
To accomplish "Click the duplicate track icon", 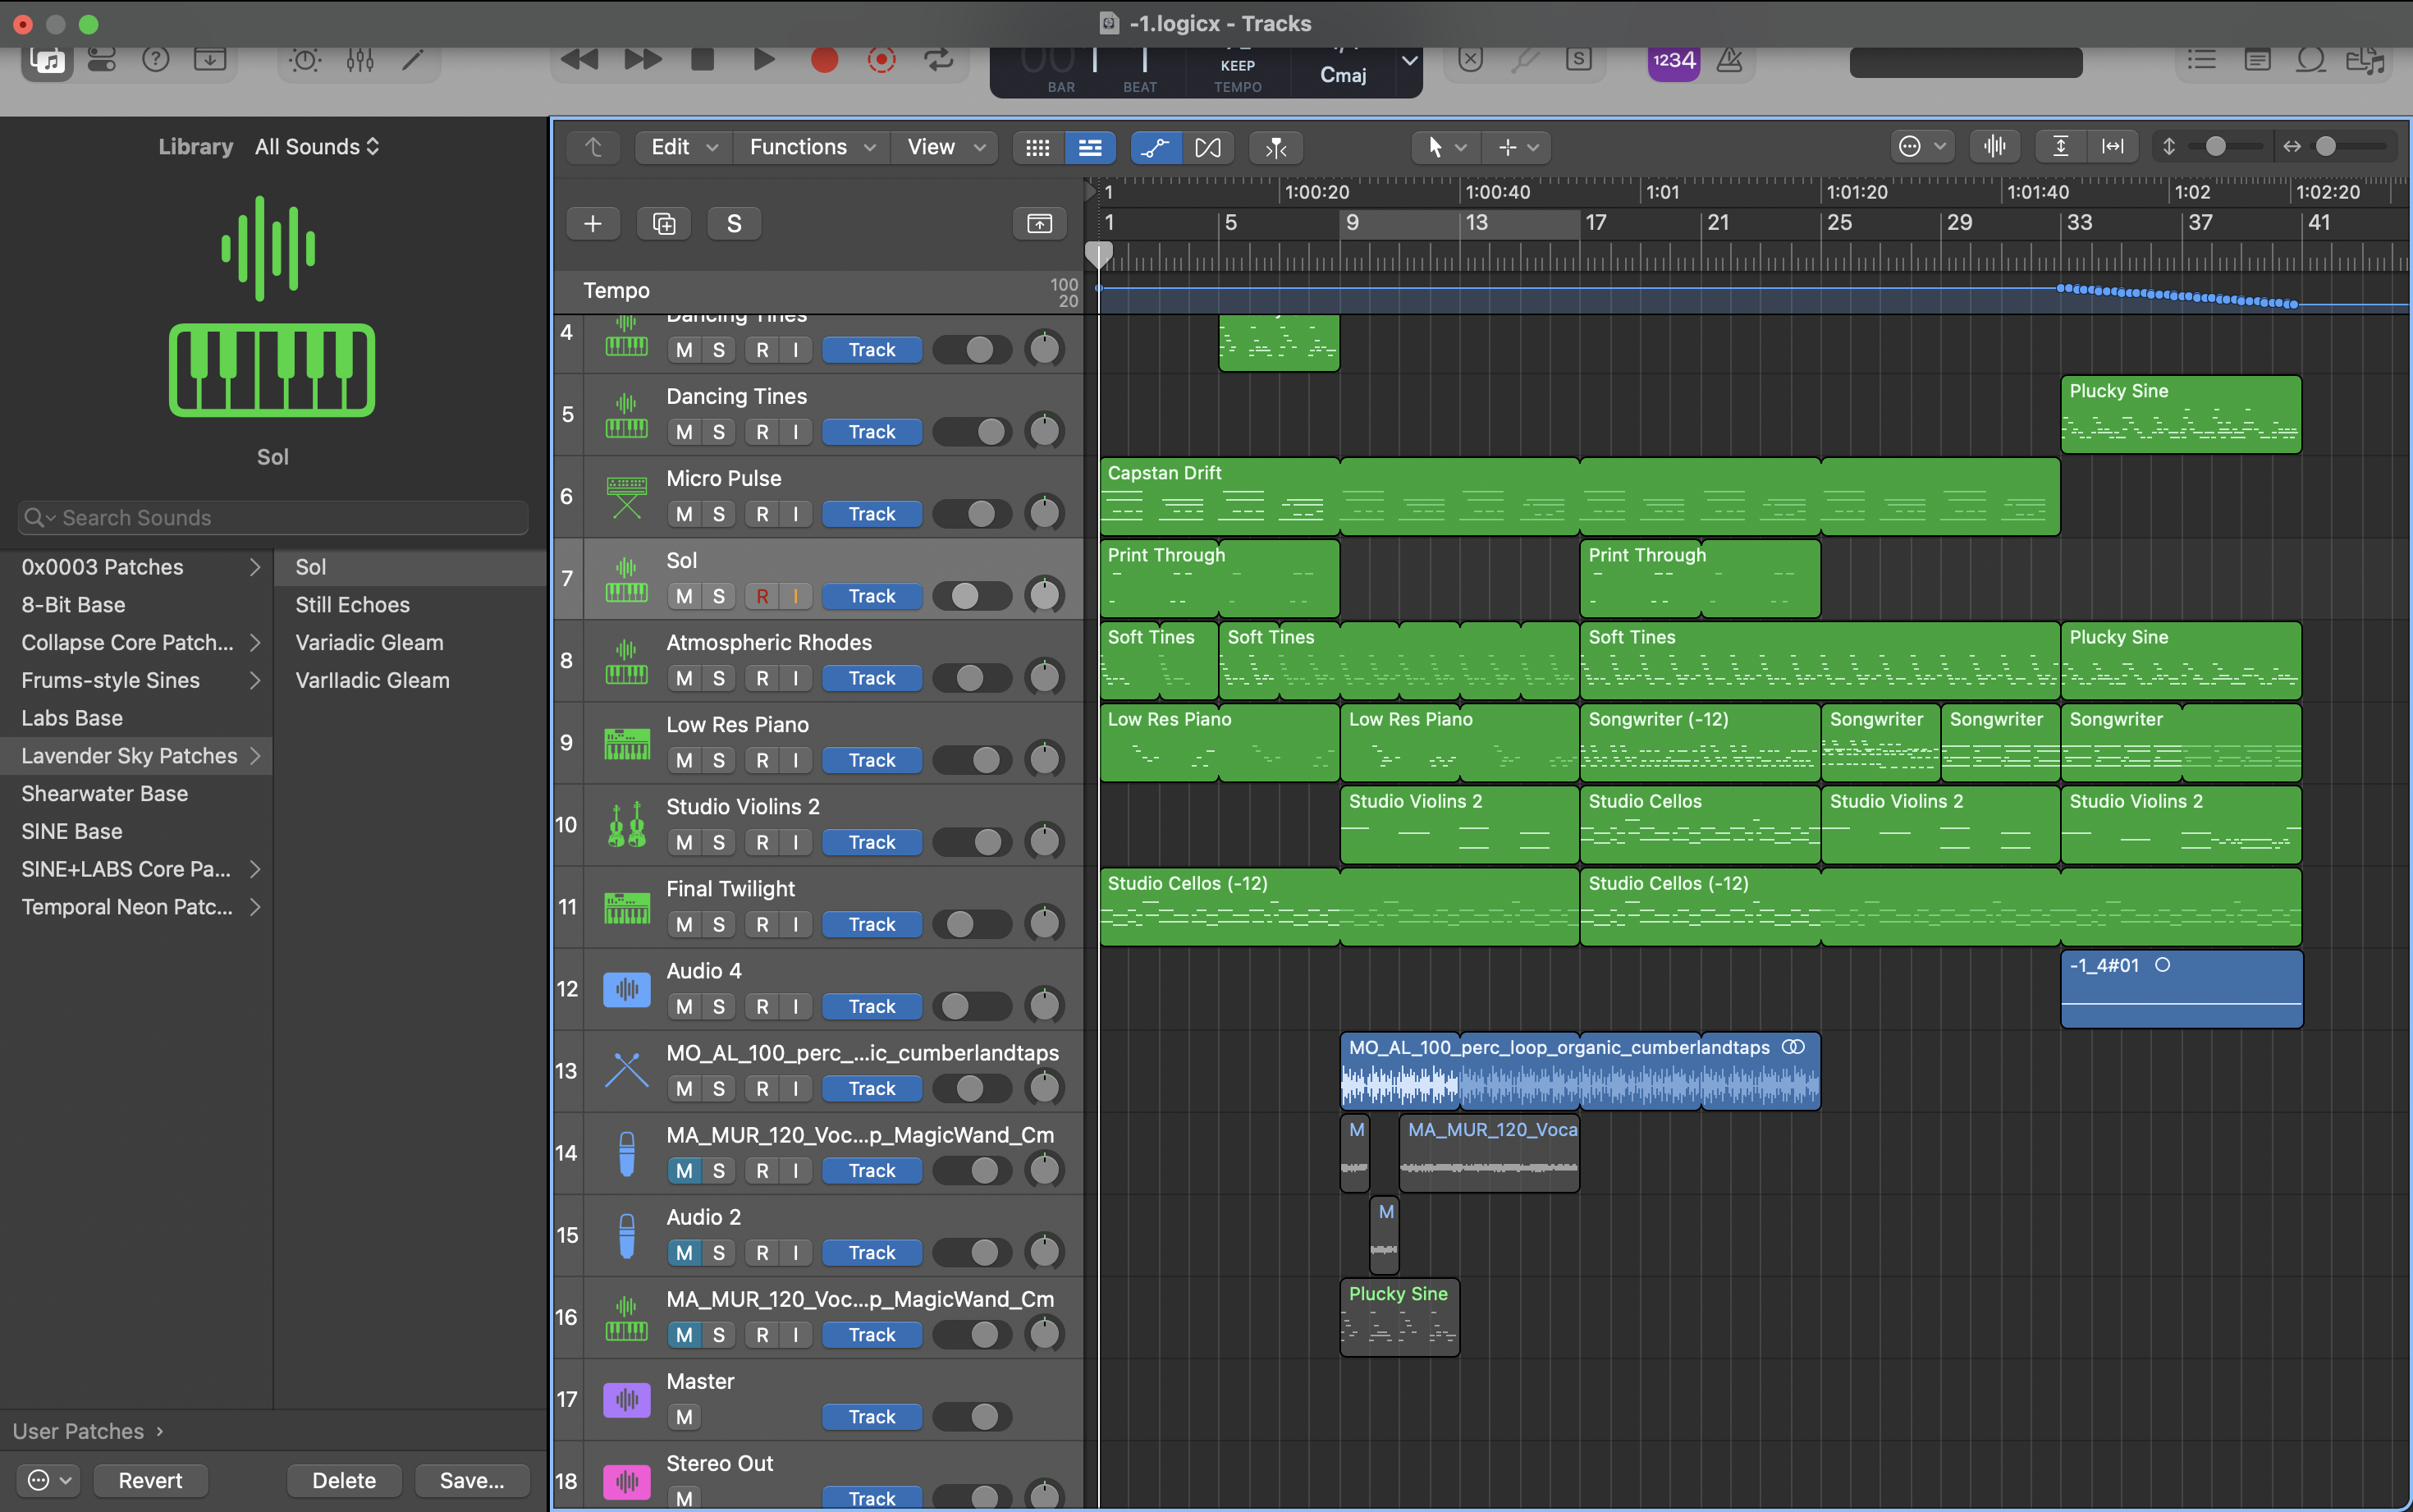I will pos(664,223).
